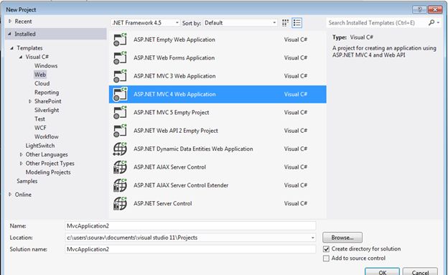Screen dimensions: 448x275
Task: Select ASP.NET MVC 3 Web Application text
Action: [x=174, y=76]
